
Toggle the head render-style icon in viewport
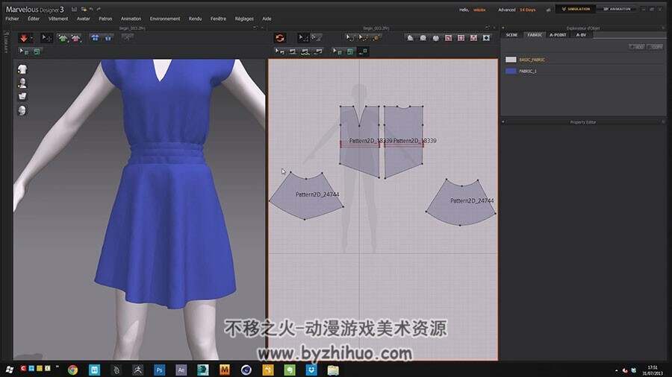[22, 110]
